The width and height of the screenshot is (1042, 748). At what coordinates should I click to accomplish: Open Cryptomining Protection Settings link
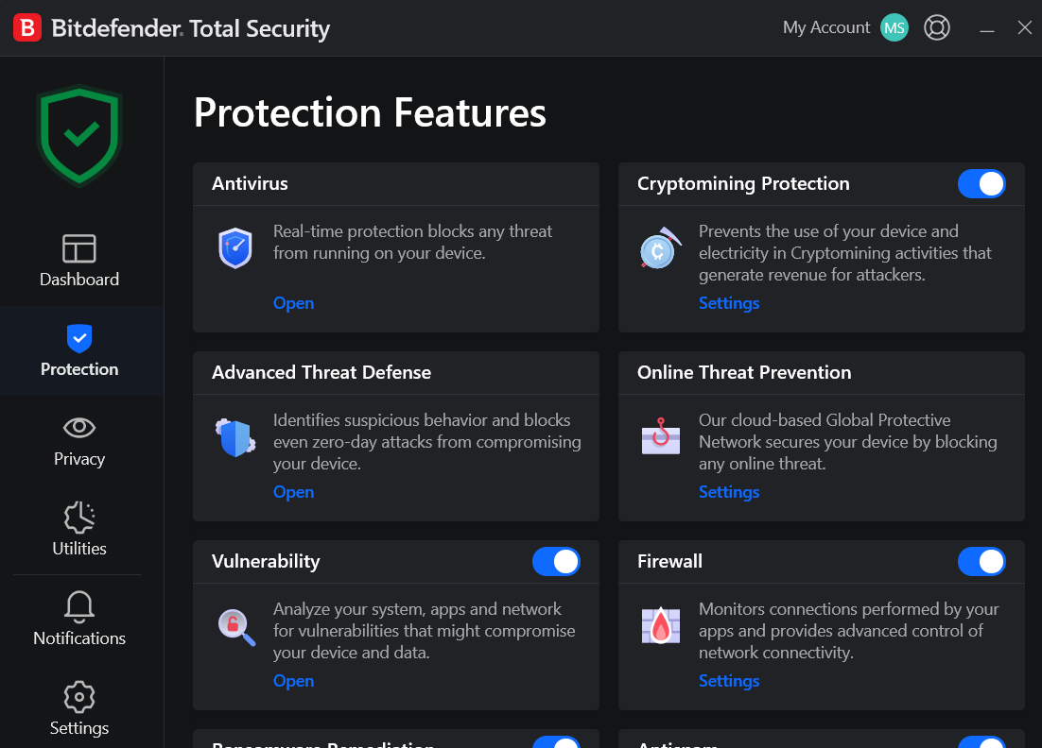tap(729, 303)
